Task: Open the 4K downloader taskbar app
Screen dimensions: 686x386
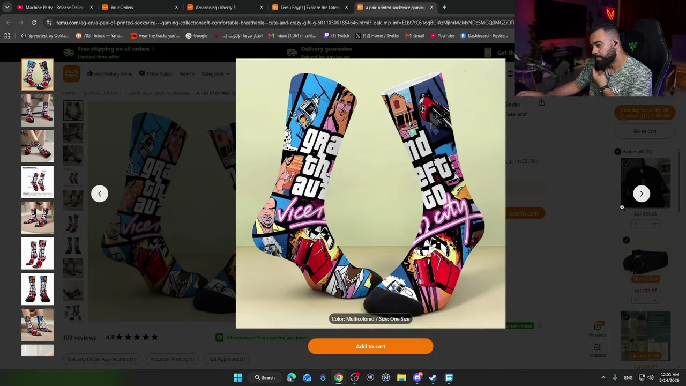Action: tap(370, 377)
